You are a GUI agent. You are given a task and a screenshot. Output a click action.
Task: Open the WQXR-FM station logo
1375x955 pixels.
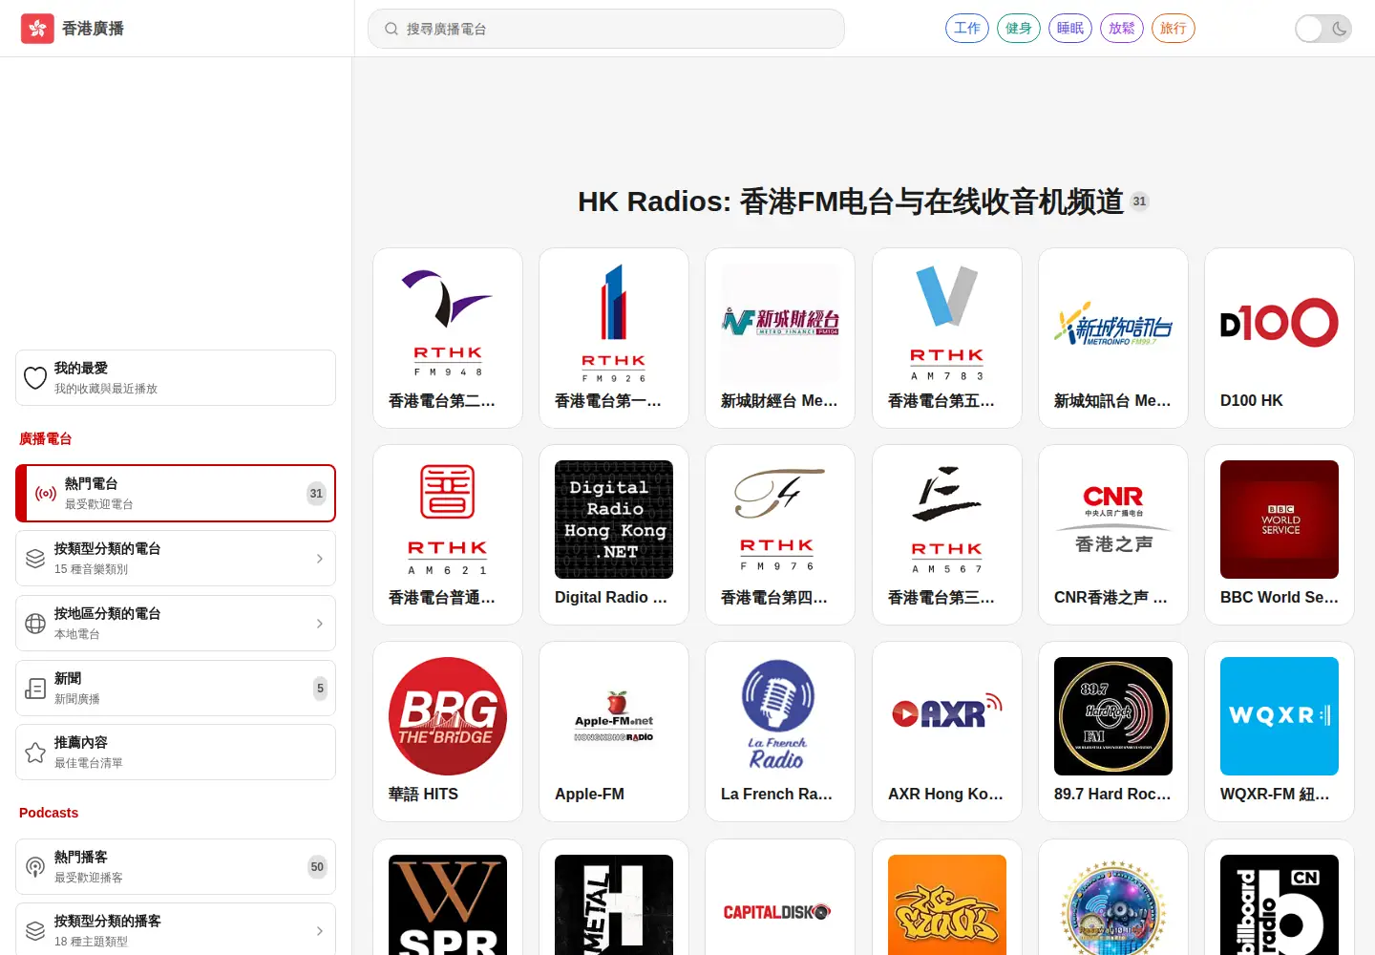(x=1280, y=716)
